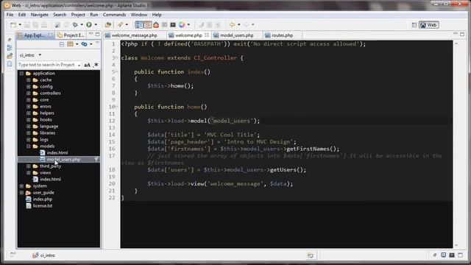The image size is (471, 265).
Task: Maximize the editor area
Action: click(x=462, y=35)
